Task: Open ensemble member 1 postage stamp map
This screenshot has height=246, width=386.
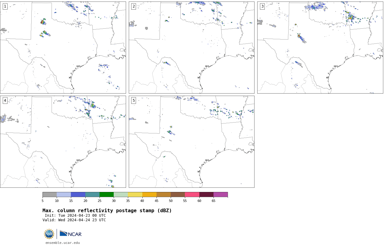Action: (x=63, y=47)
